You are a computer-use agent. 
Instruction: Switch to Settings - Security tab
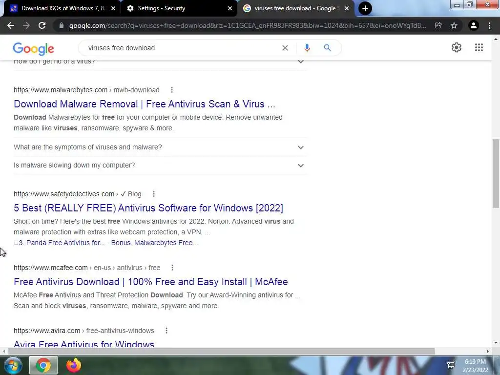(180, 8)
